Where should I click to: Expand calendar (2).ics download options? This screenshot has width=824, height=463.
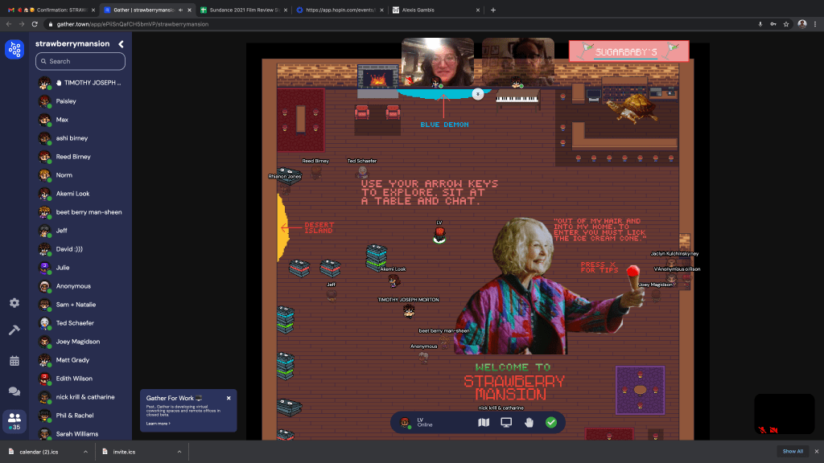[x=85, y=452]
